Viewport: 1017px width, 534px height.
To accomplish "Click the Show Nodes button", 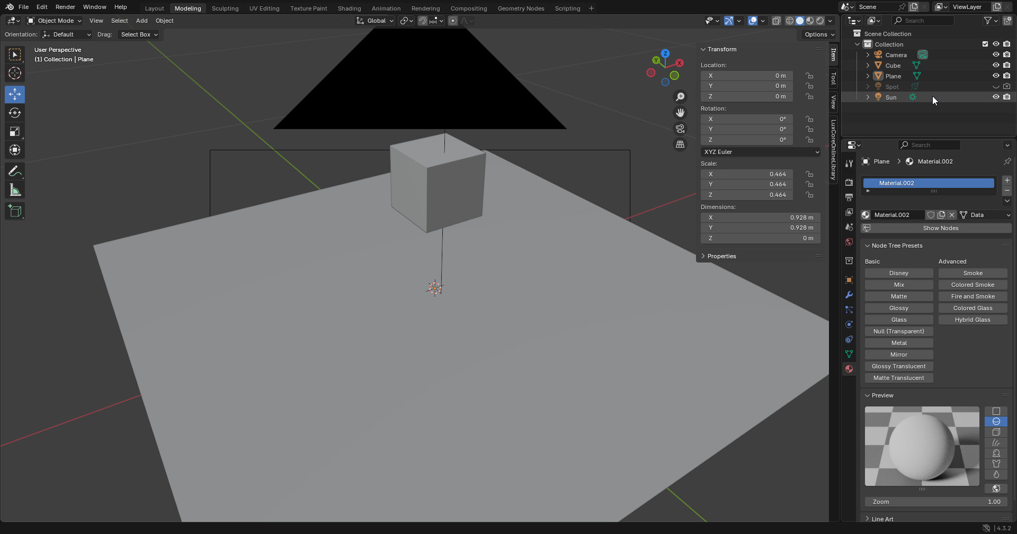I will 940,228.
